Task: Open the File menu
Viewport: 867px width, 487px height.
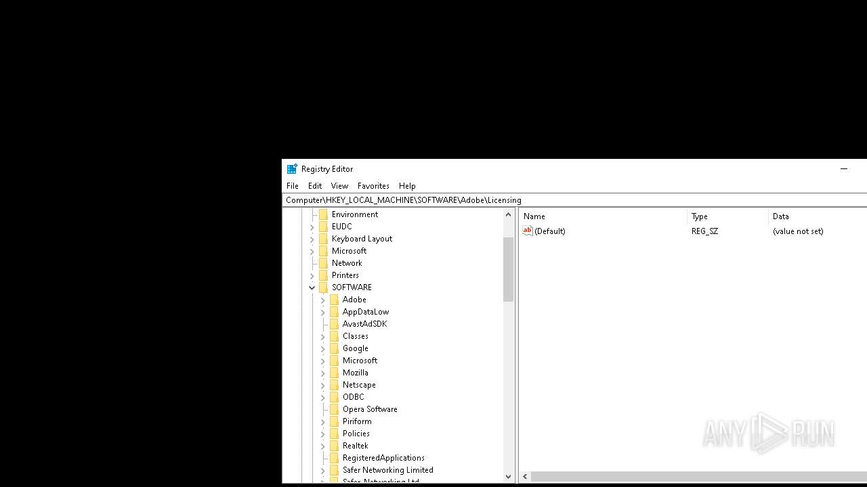Action: click(292, 186)
